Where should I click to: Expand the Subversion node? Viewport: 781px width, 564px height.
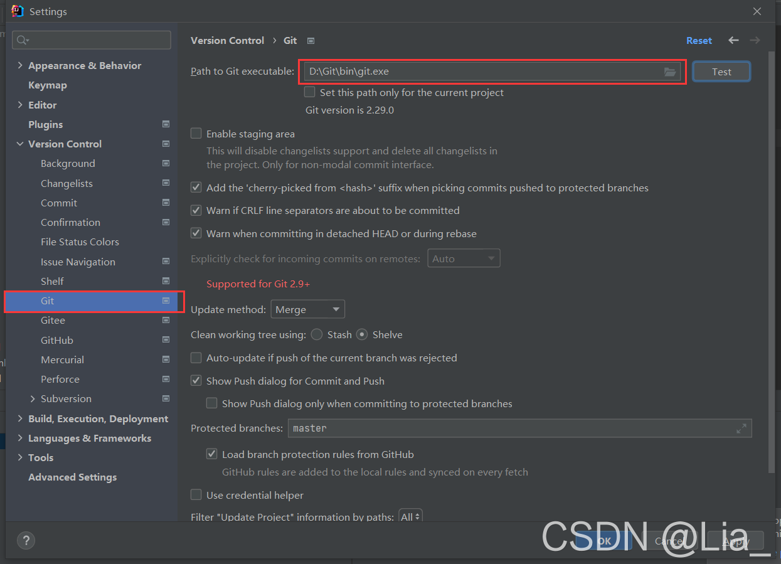point(33,398)
